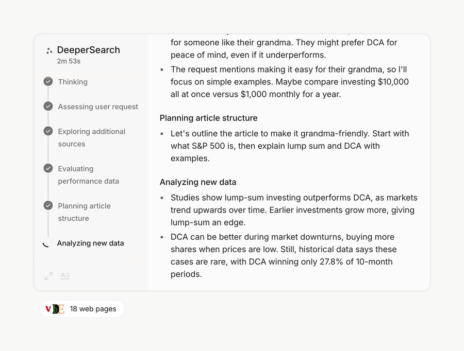Screen dimensions: 464x351
Task: Expand the Analyzing new data step details
Action: 90,243
